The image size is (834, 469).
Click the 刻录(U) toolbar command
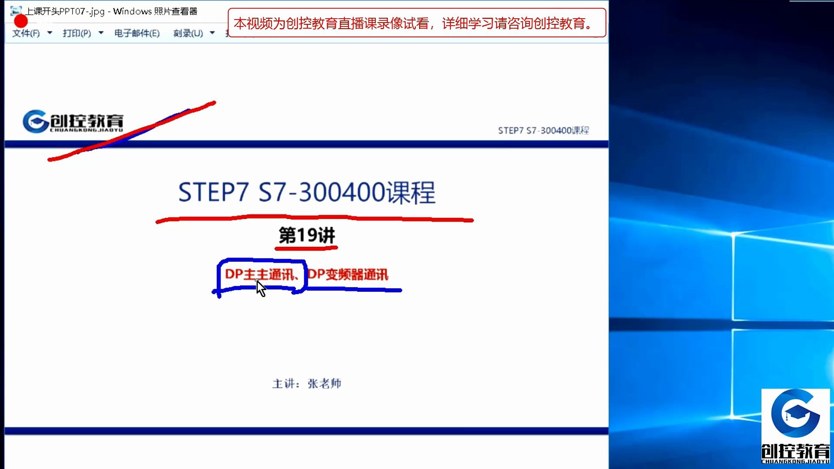coord(189,33)
